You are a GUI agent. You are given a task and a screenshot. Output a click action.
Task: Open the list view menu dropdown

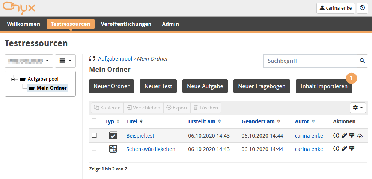pos(65,61)
